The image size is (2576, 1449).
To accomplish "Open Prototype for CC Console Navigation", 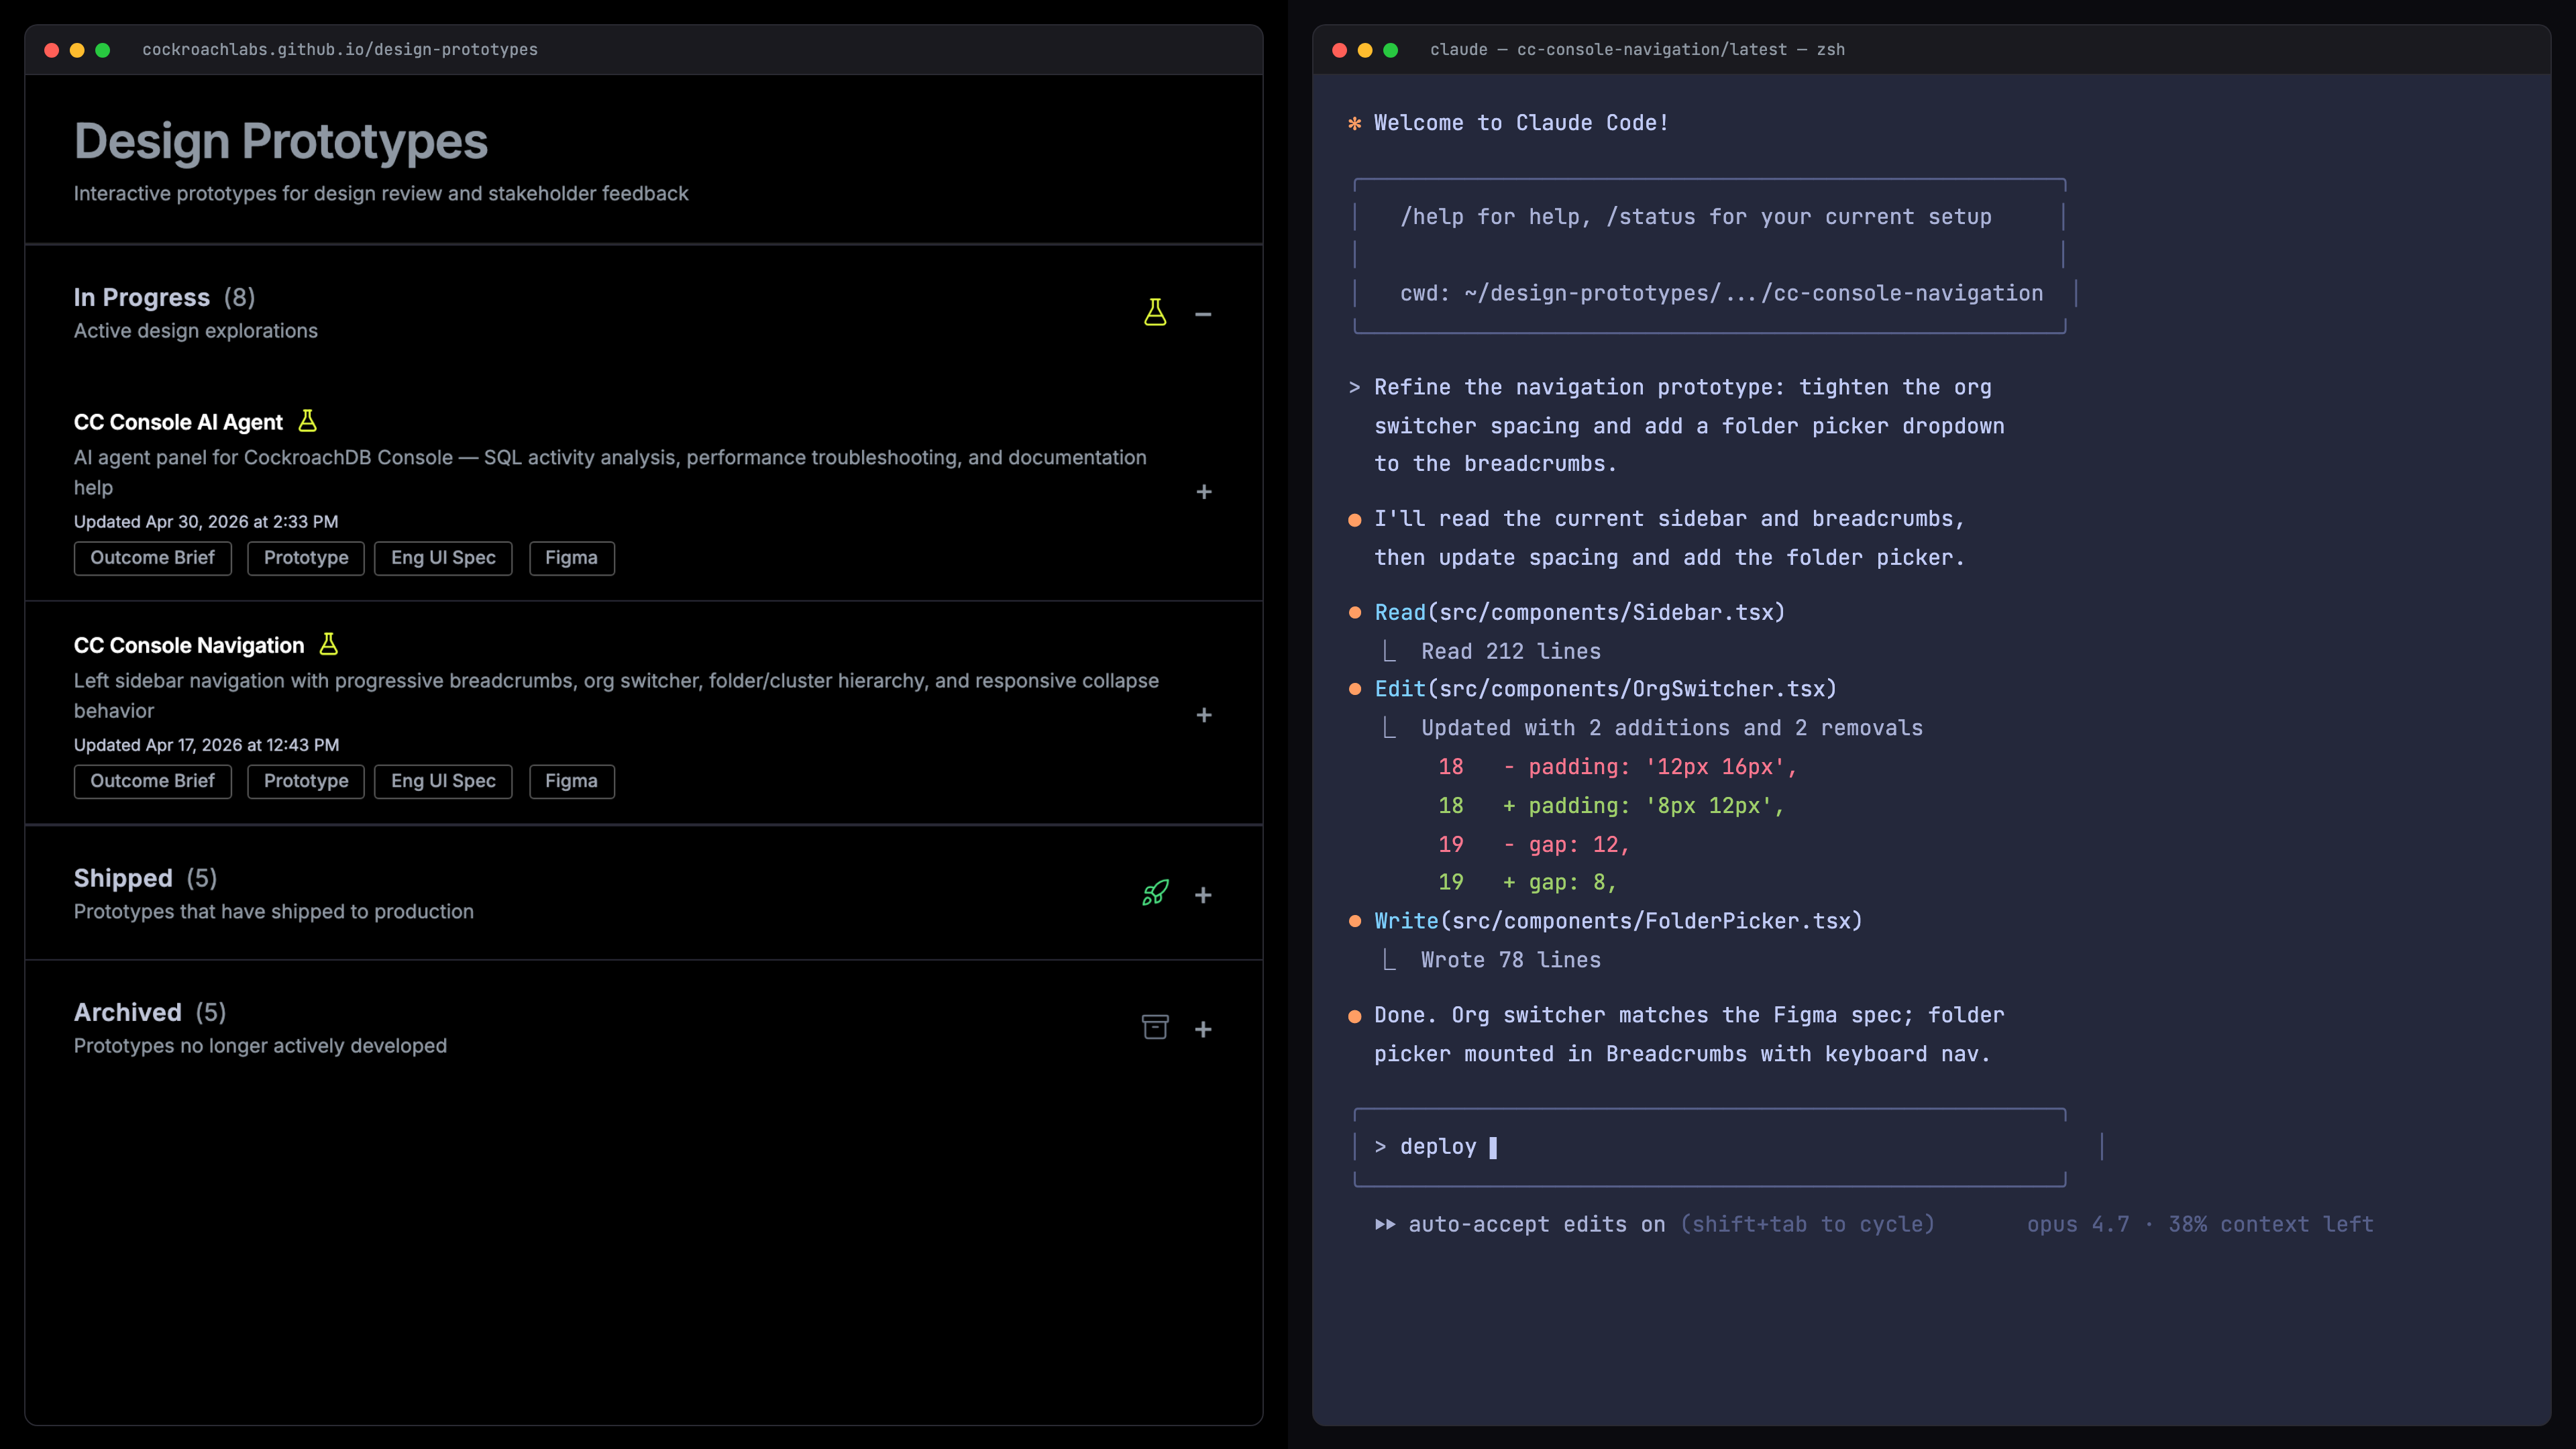I will (306, 781).
